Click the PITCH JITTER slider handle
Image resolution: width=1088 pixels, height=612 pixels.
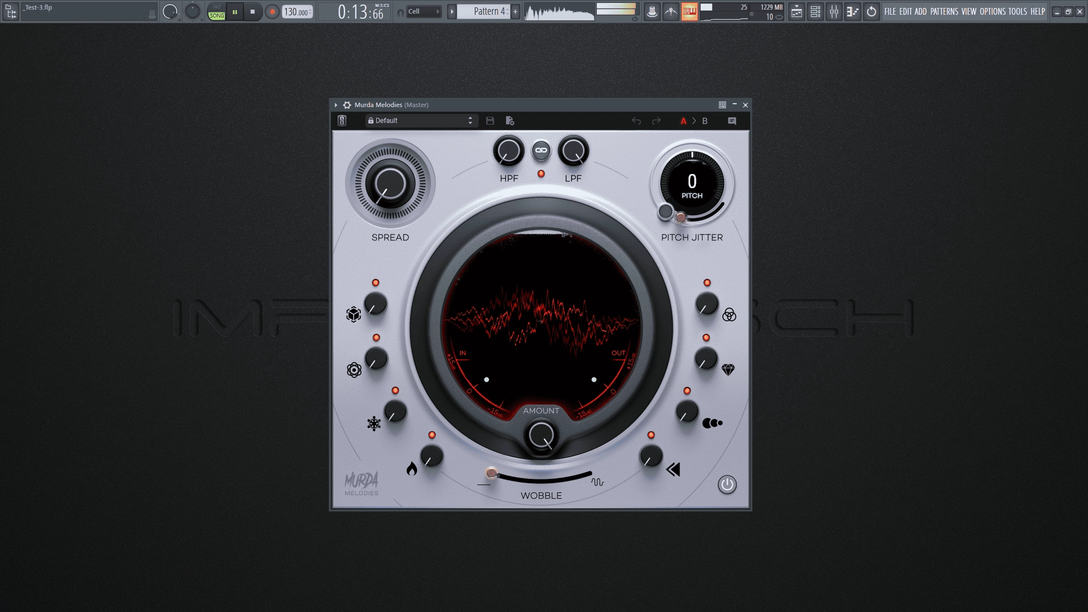(681, 217)
